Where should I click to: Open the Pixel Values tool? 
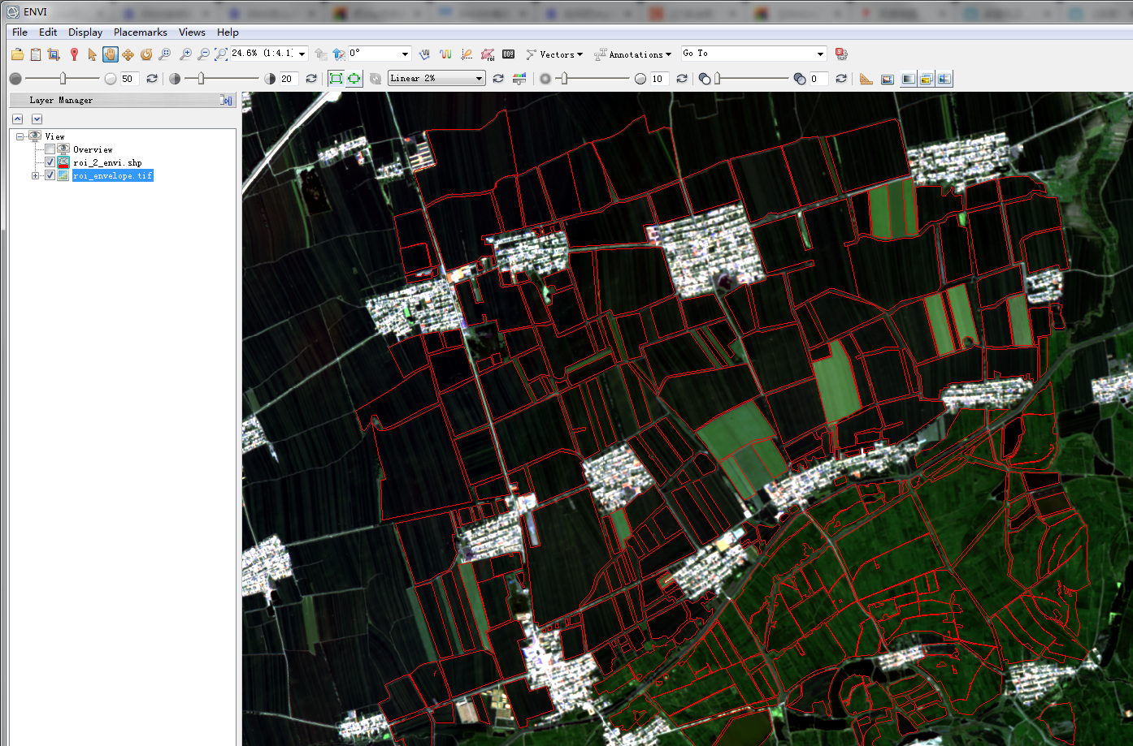click(507, 54)
